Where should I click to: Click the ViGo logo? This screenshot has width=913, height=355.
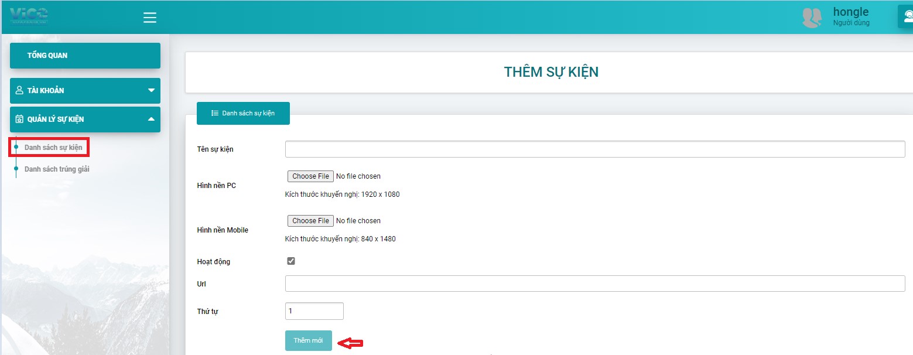click(x=29, y=16)
